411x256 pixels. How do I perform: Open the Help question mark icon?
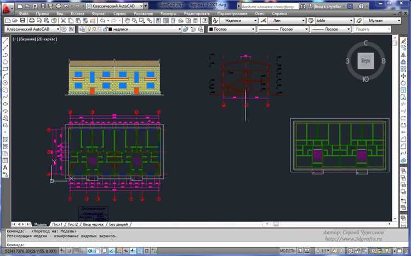(x=206, y=20)
